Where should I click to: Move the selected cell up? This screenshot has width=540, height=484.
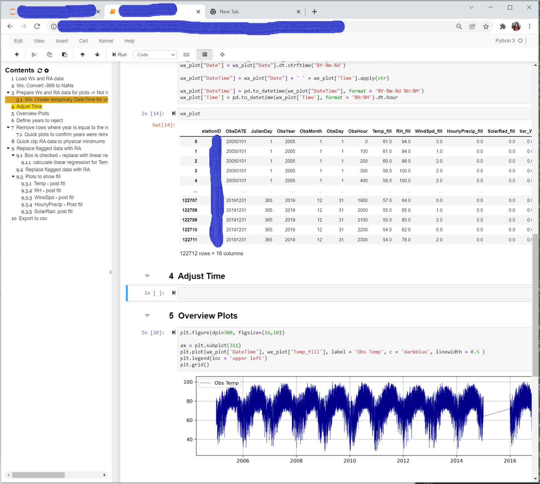point(82,54)
